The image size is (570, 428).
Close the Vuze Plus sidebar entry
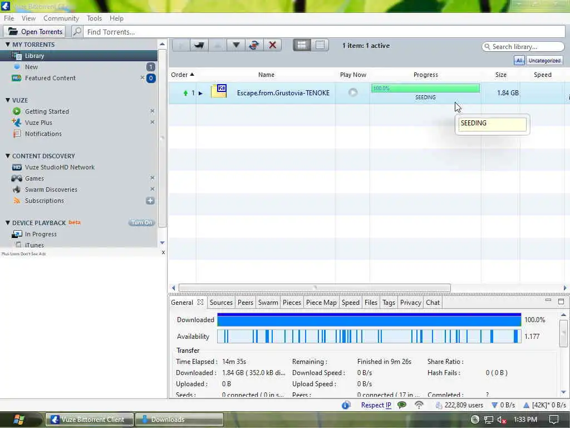pyautogui.click(x=153, y=122)
